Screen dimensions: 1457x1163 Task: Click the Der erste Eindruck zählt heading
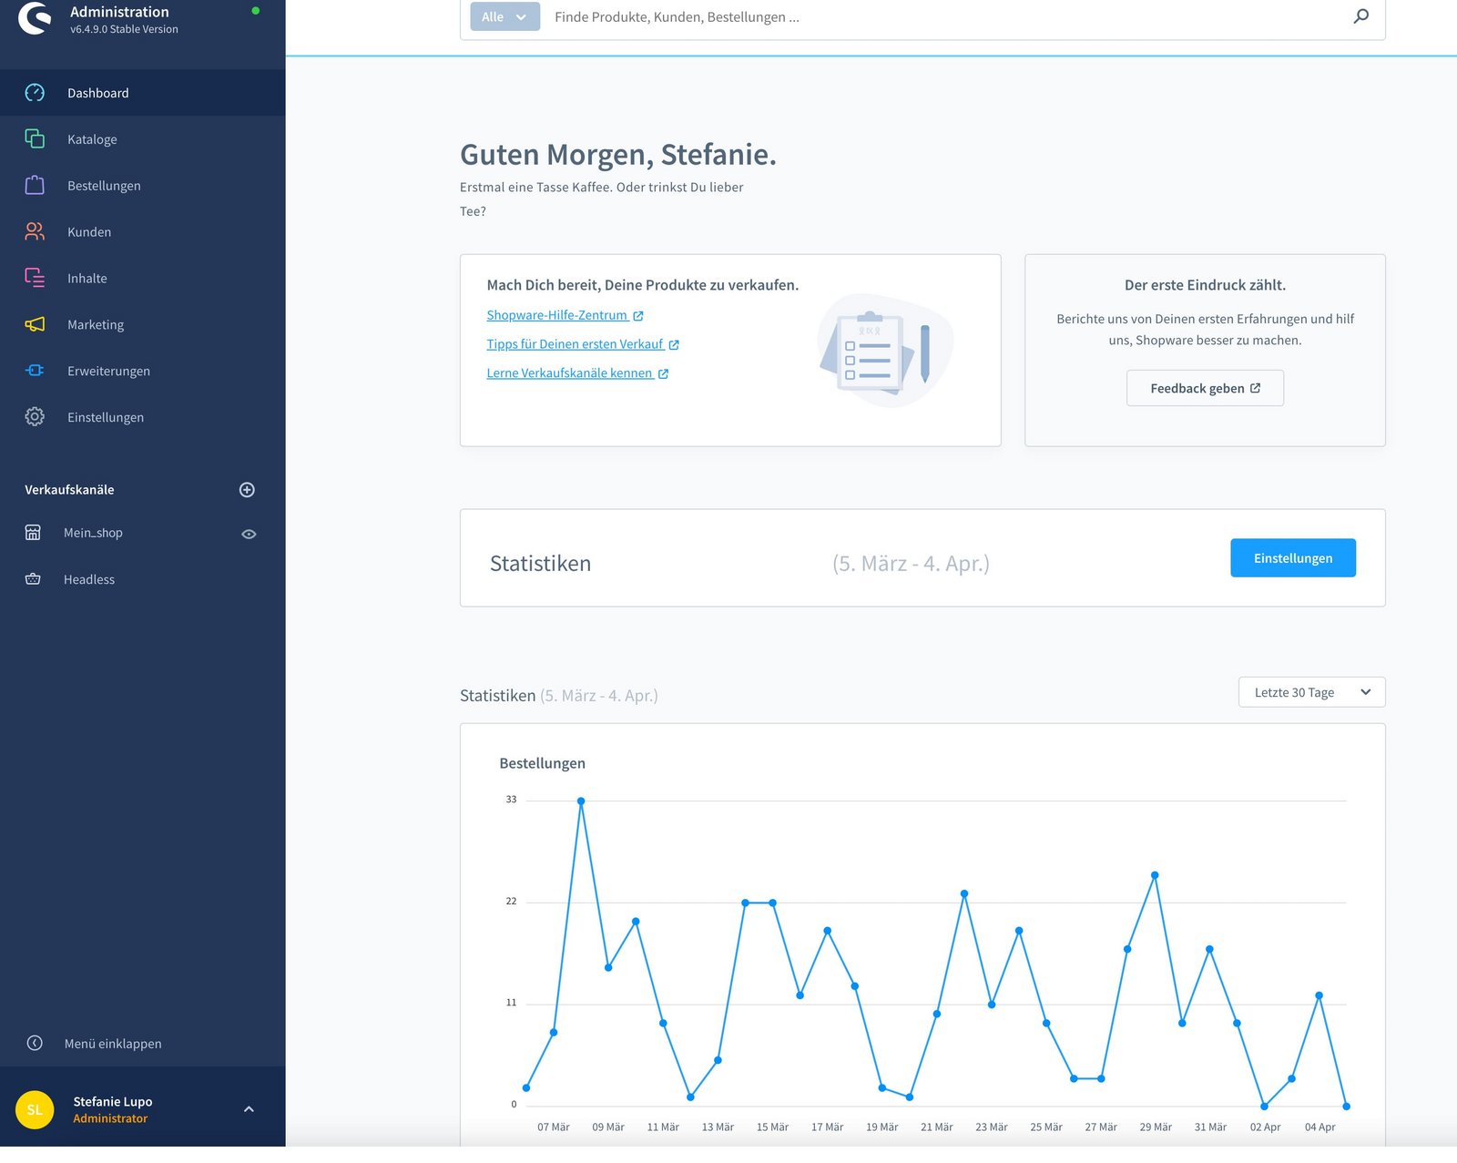1205,285
